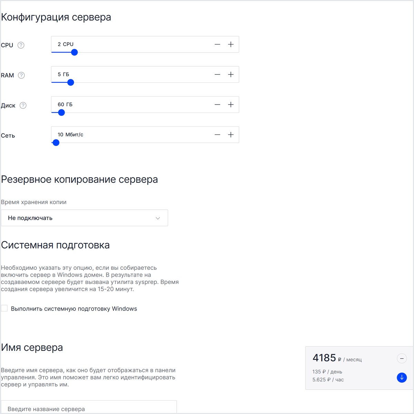
Task: Decrease CPU count with minus button
Action: 217,45
